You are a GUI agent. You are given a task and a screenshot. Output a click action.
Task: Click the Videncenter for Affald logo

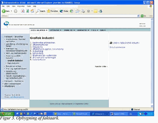(19, 24)
